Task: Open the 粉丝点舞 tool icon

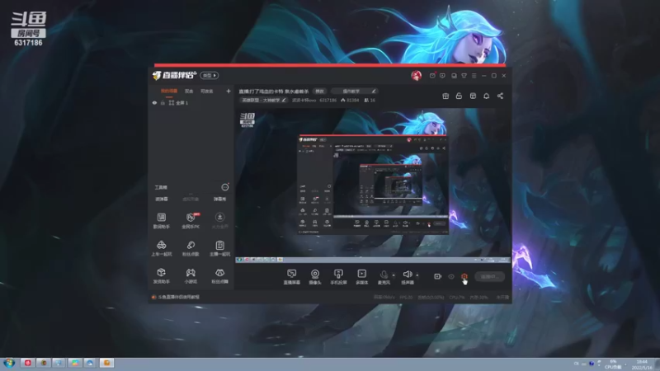Action: [x=219, y=276]
